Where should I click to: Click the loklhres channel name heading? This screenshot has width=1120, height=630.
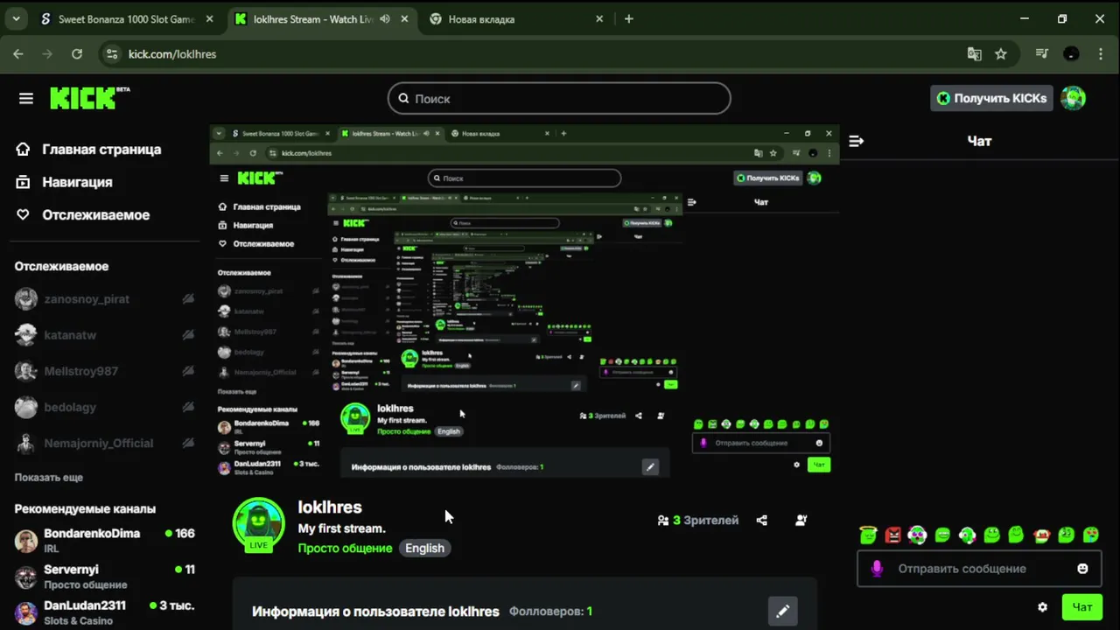(x=330, y=507)
